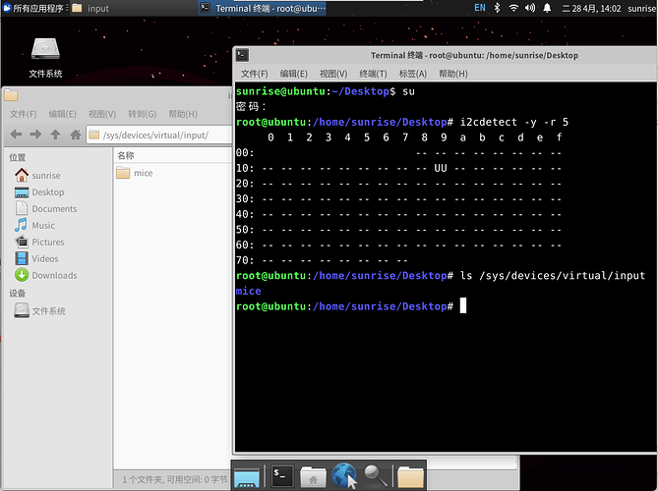Viewport: 658px width, 491px height.
Task: Open the Wi-Fi network tray icon
Action: [513, 8]
